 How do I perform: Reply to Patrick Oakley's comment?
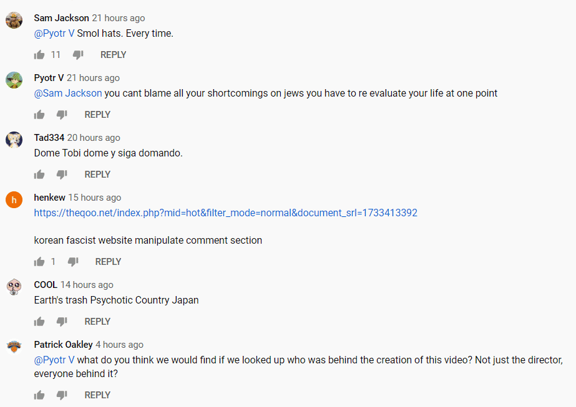pyautogui.click(x=97, y=395)
